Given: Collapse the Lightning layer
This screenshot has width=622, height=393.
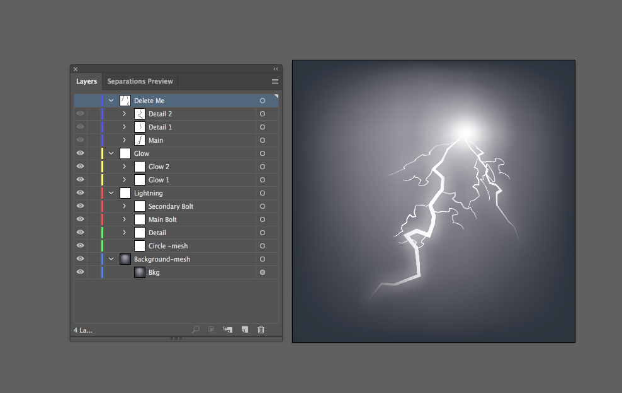Looking at the screenshot, I should click(x=111, y=193).
